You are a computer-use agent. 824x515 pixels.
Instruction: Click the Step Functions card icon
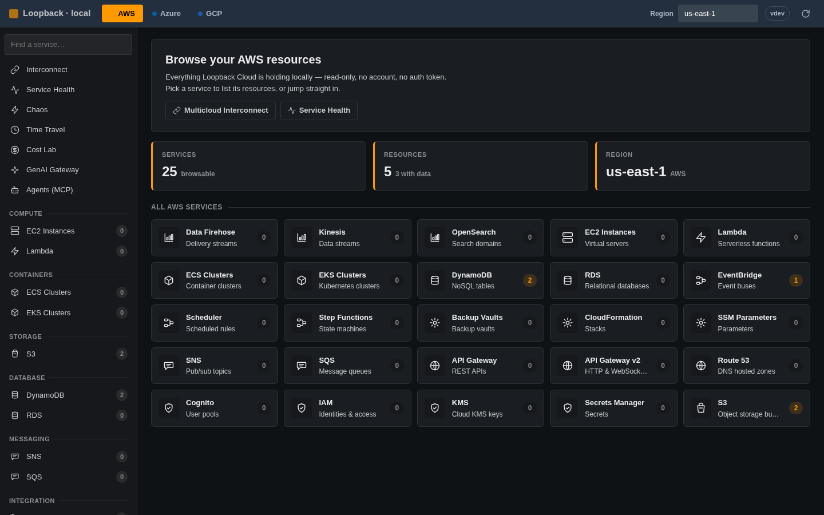302,323
